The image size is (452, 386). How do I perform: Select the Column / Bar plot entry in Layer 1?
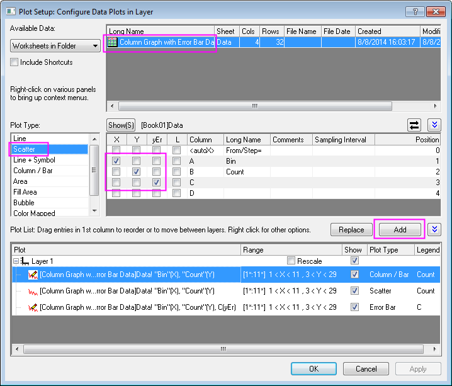pos(226,275)
